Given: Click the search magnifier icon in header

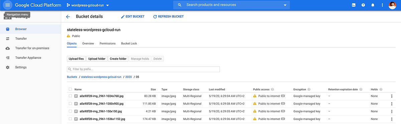Looking at the screenshot, I should [x=179, y=5].
